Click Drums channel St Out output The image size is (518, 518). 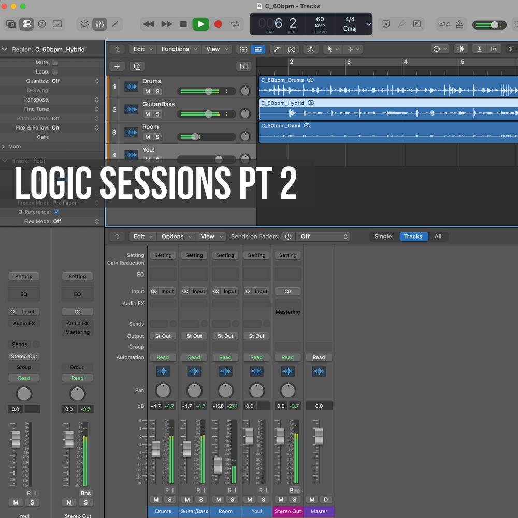(x=163, y=336)
